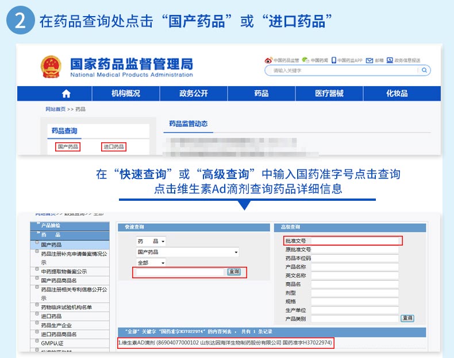
Task: Click the national emblem logo
Action: click(53, 67)
